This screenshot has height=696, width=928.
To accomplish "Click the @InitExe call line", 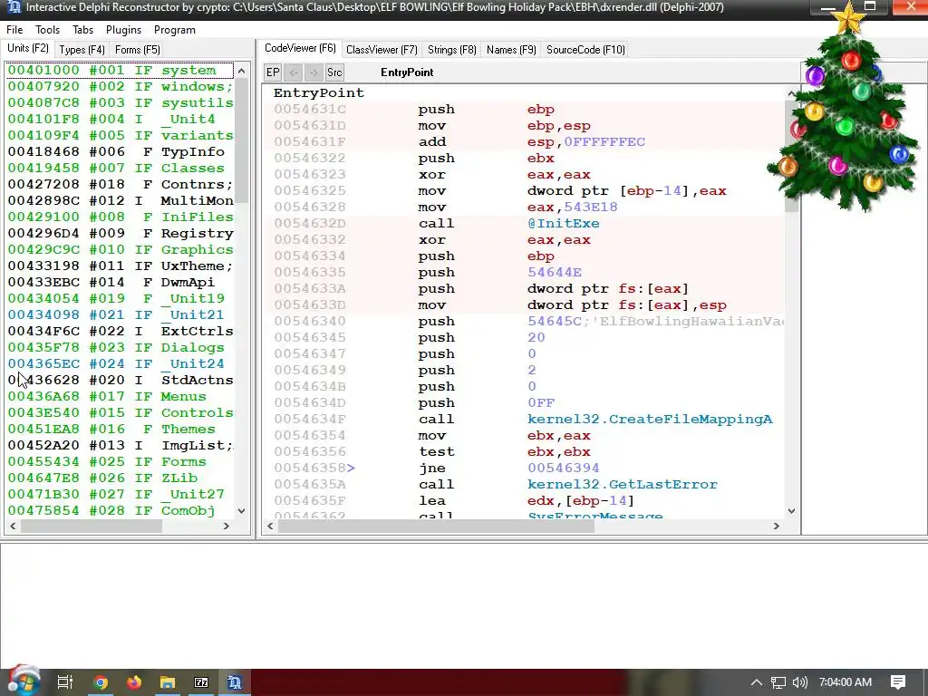I will point(524,224).
